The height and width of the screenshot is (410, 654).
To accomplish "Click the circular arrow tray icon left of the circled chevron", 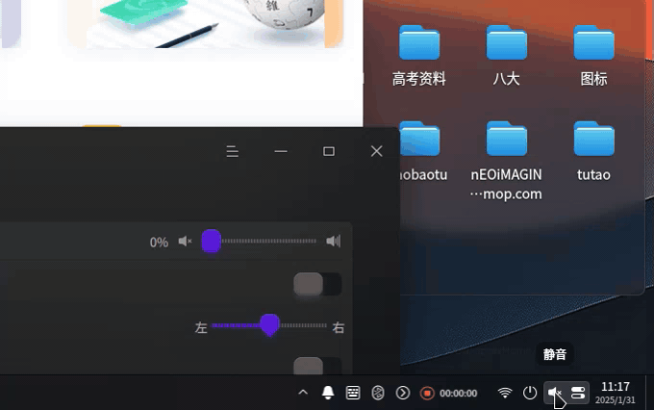I will [378, 393].
